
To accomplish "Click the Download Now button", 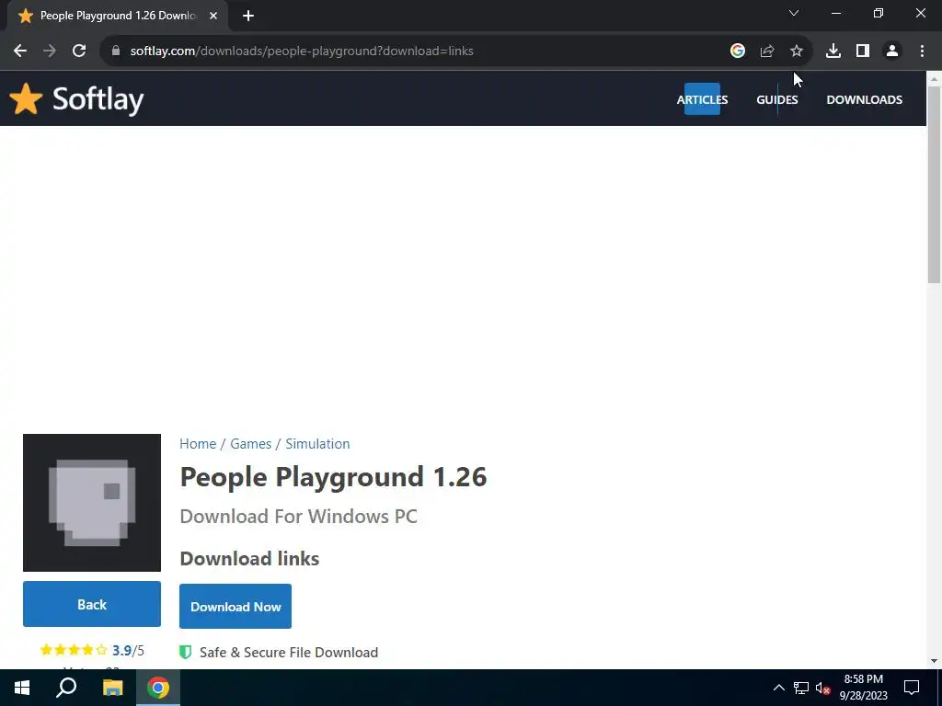I will point(235,607).
